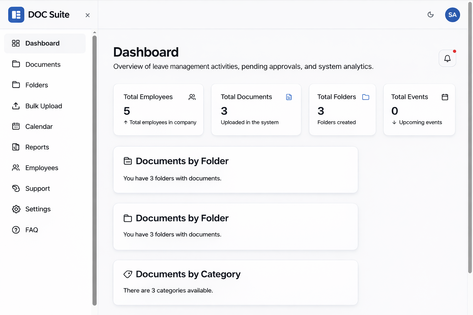Click the DOC Suite logo icon

point(16,15)
